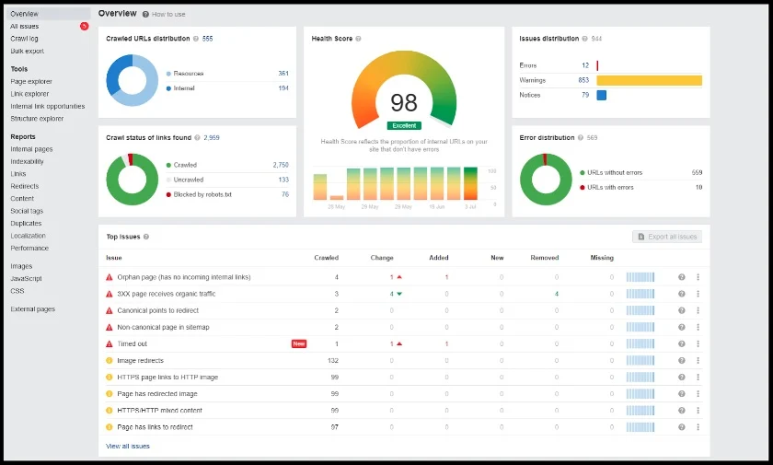Screen dimensions: 773x465
Task: Open three-dot menu for Non-canonical page in sitemap
Action: point(698,327)
